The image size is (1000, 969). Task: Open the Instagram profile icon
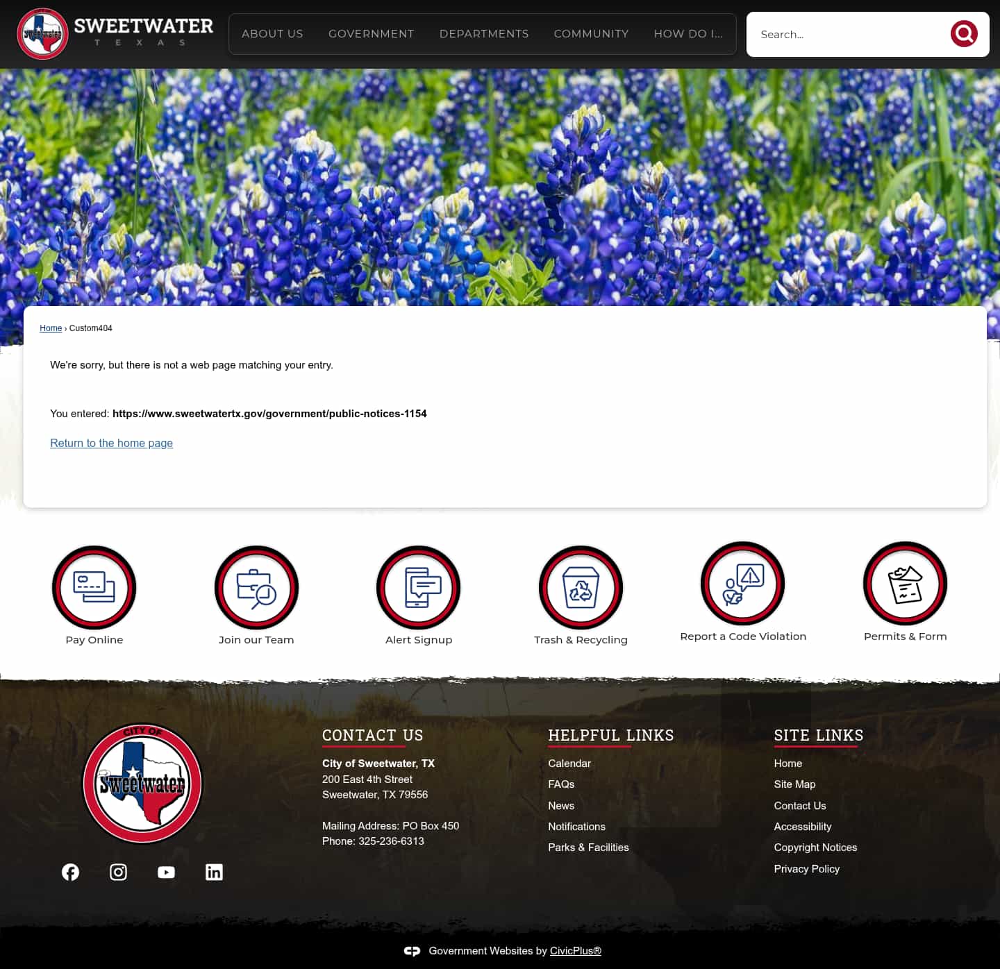pos(118,872)
